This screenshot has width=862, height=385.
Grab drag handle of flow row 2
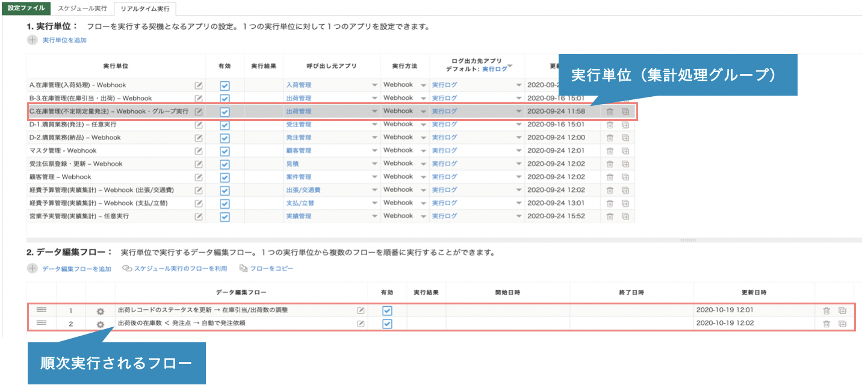point(42,323)
